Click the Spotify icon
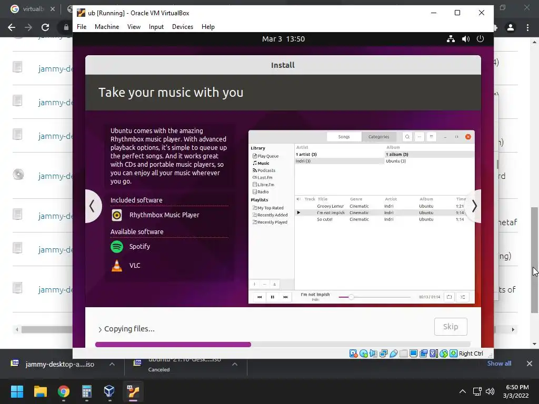 click(x=117, y=247)
